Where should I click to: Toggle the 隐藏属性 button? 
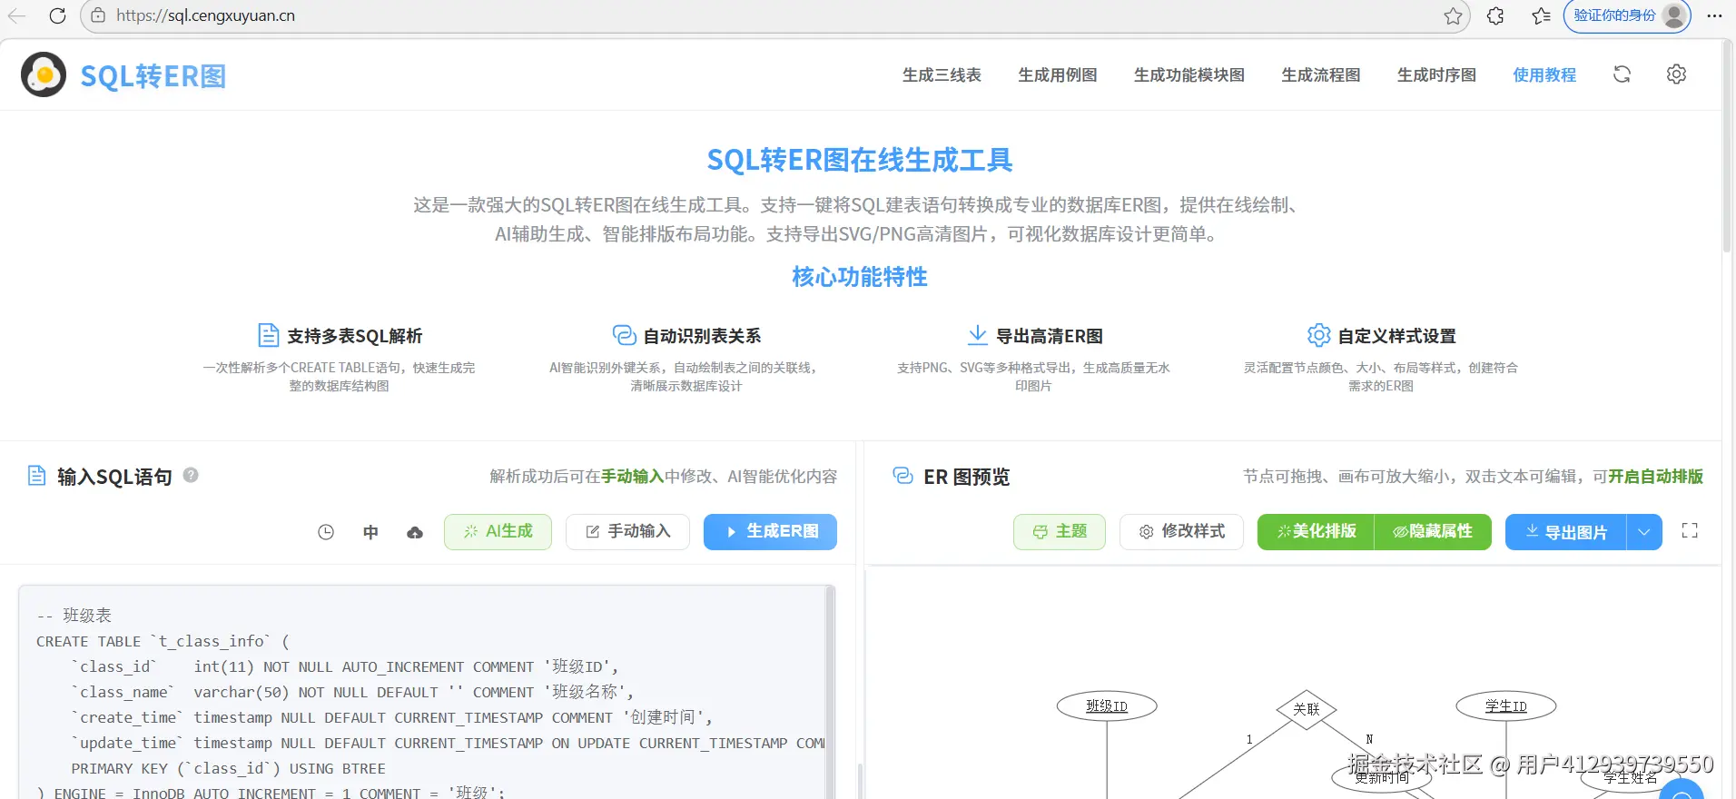click(1433, 532)
